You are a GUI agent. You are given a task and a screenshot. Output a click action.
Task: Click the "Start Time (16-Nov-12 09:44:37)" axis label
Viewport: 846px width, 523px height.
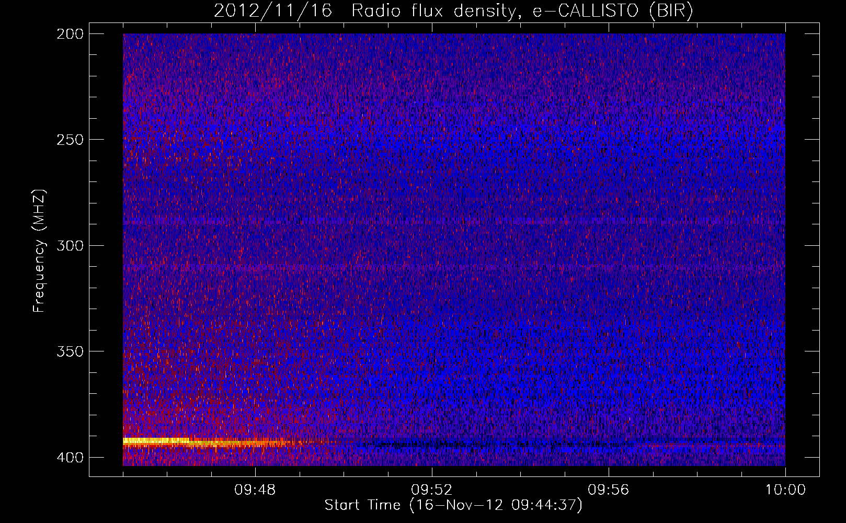pos(453,505)
